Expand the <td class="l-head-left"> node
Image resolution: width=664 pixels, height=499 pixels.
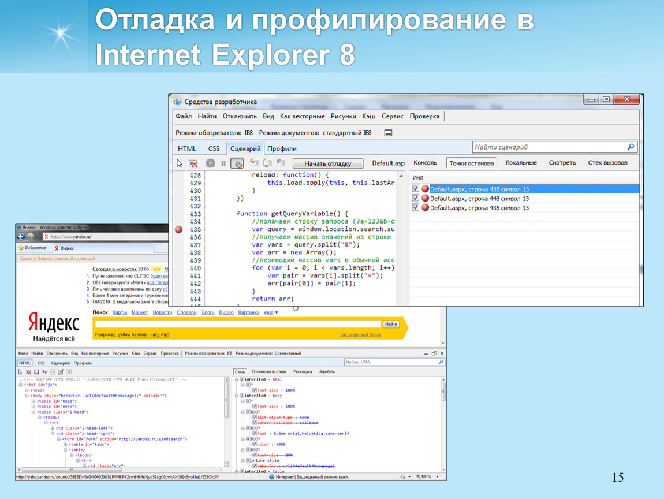tap(53, 429)
